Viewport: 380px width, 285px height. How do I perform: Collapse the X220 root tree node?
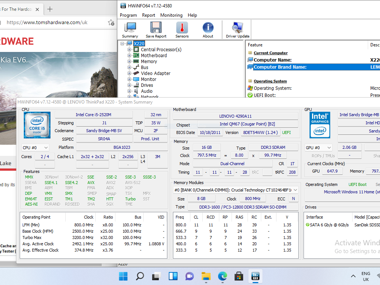pos(122,43)
